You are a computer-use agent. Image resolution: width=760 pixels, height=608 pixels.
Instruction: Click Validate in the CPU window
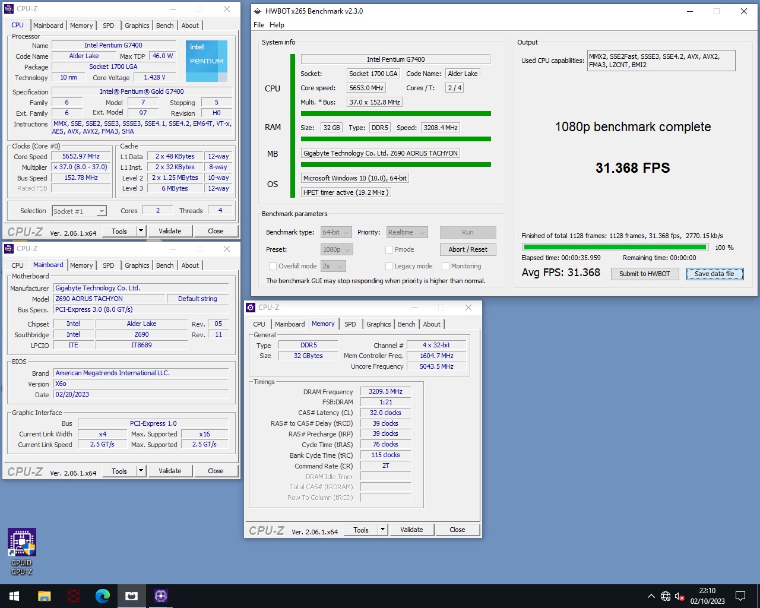pyautogui.click(x=170, y=231)
